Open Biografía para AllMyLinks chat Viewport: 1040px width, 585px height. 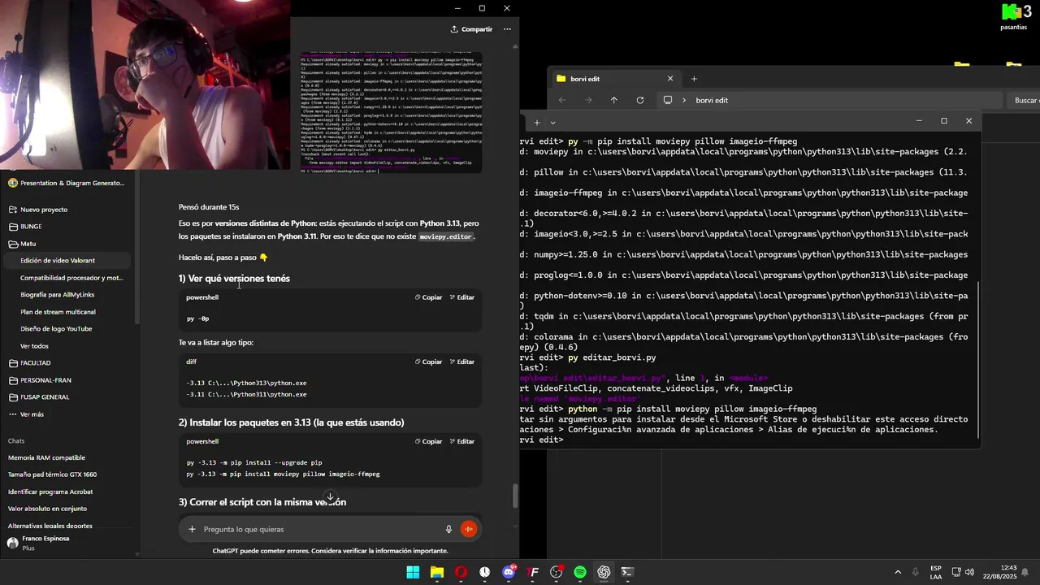[67, 295]
